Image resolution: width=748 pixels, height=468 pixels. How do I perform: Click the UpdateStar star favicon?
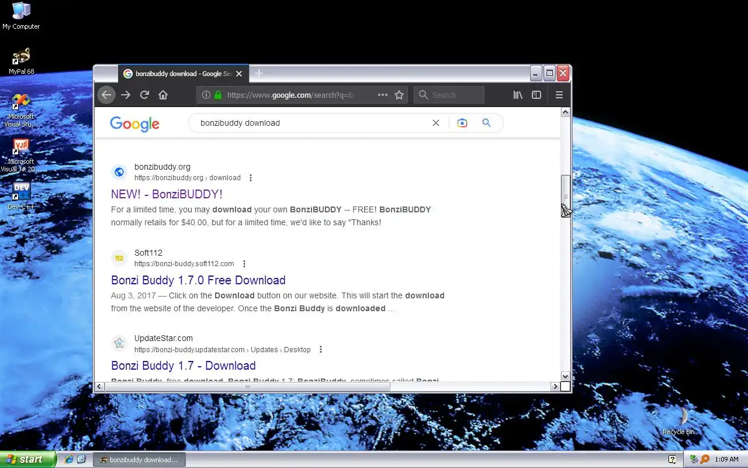119,343
